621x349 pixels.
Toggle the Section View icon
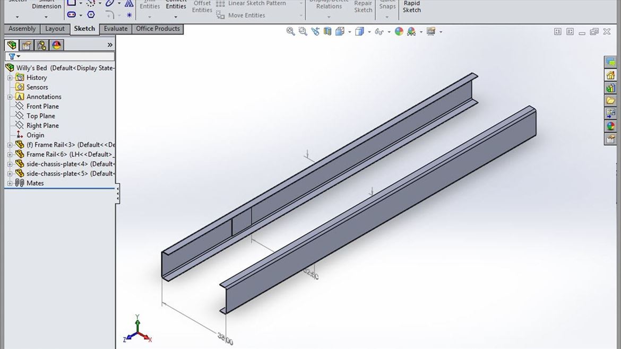coord(327,32)
